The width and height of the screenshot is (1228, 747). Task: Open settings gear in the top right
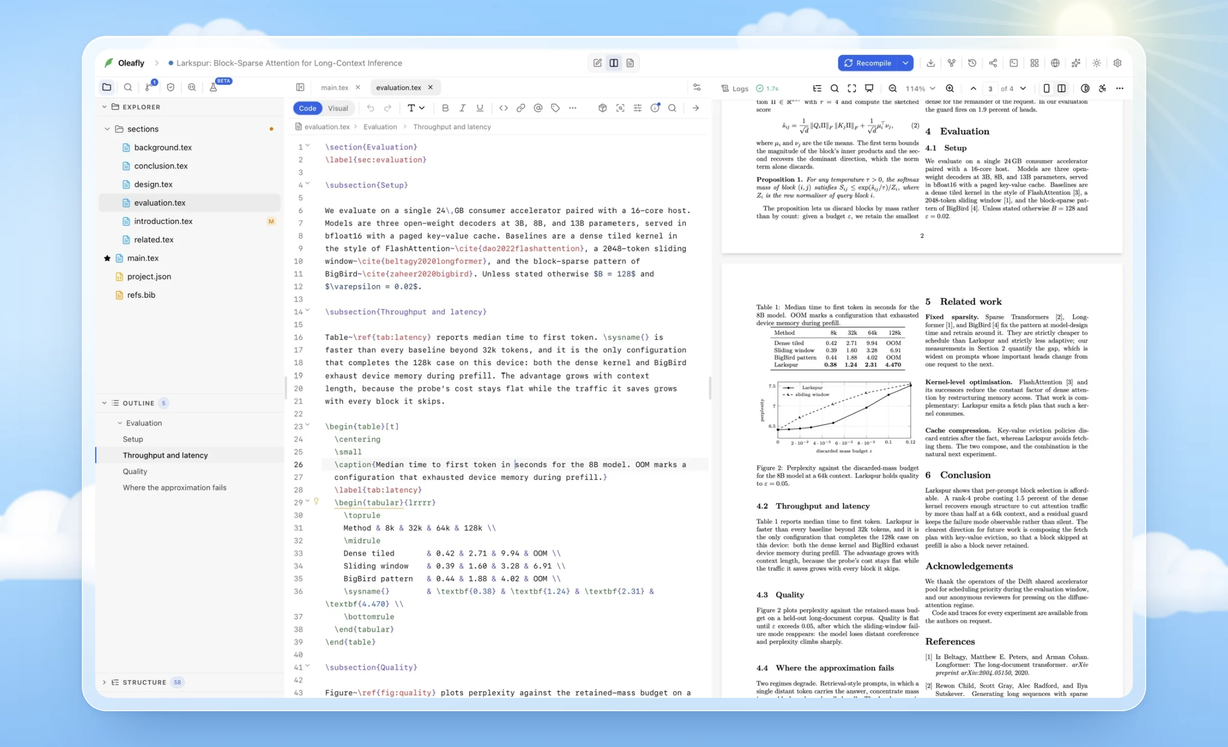[x=1117, y=63]
